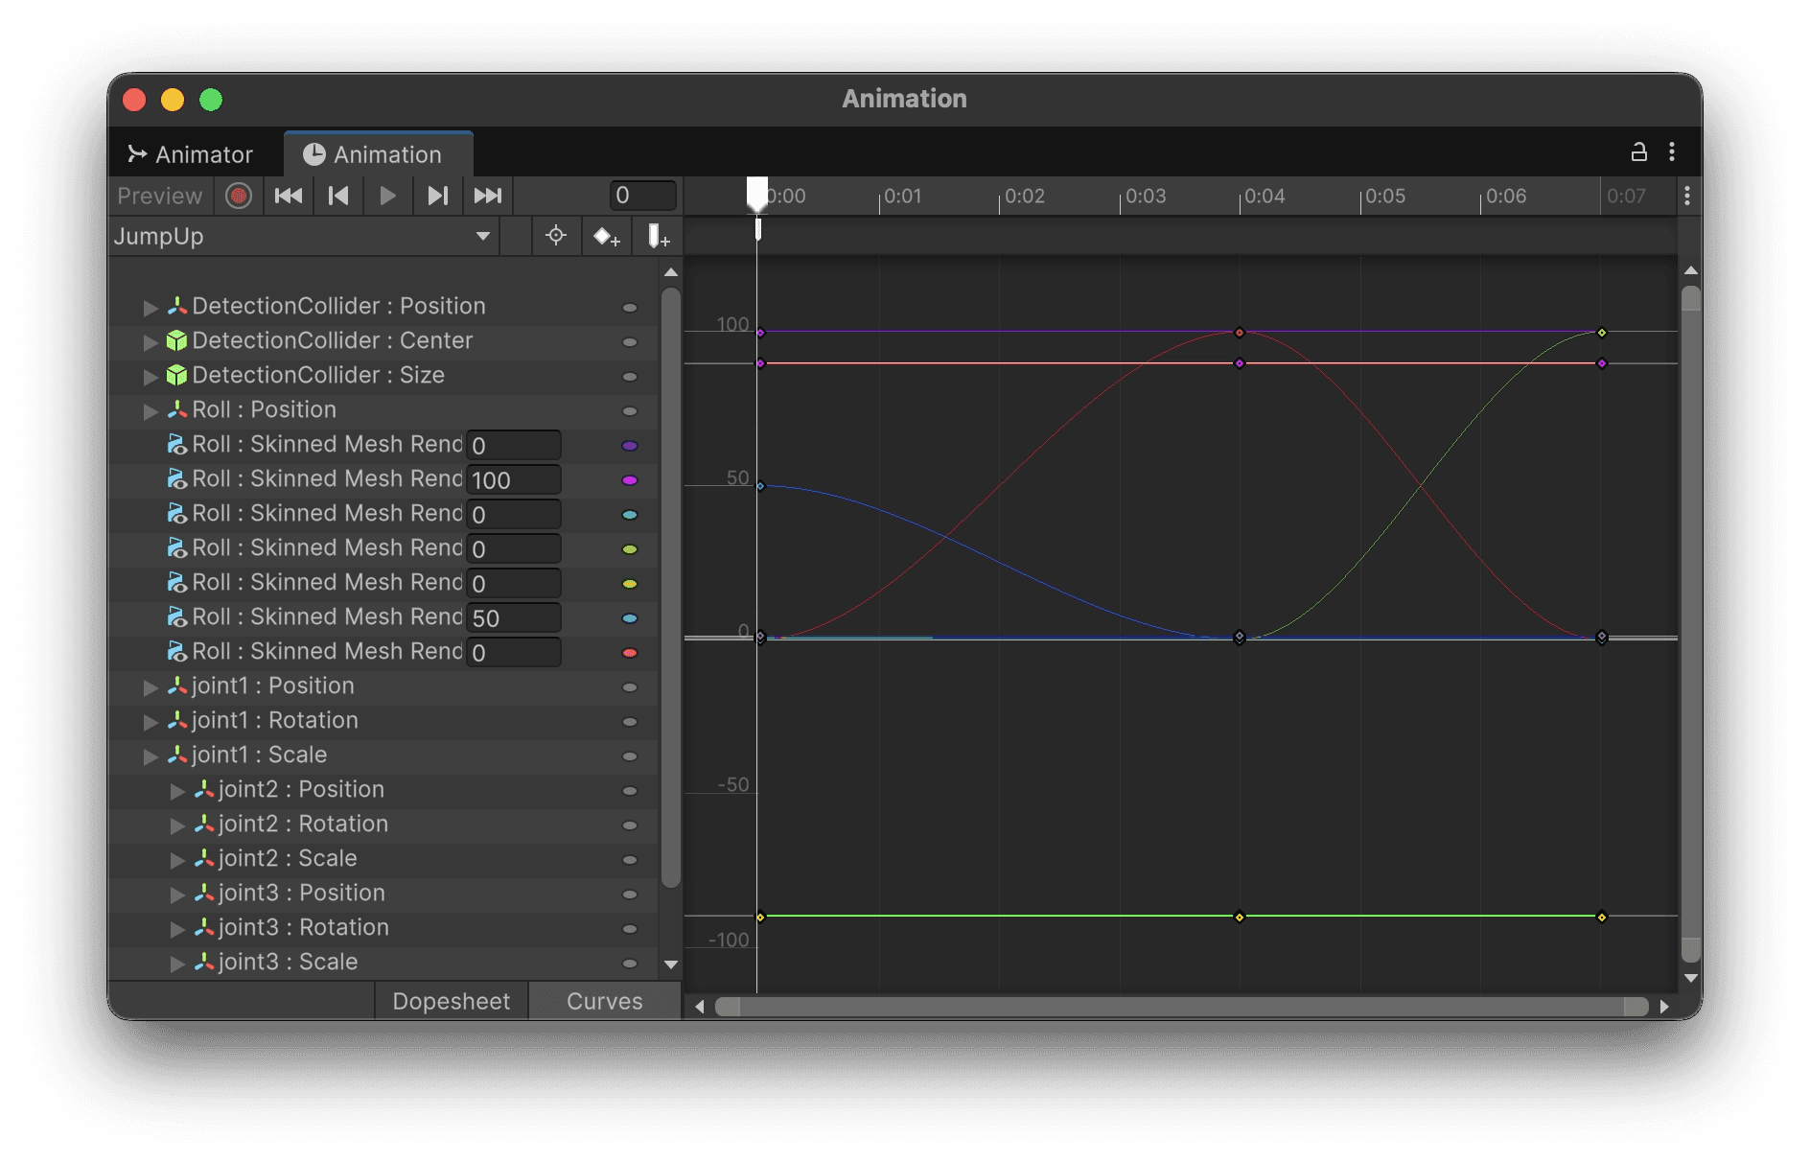Click the current frame number field

click(643, 196)
